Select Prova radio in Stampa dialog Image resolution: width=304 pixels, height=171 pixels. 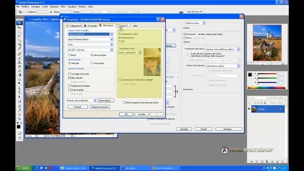185,38
